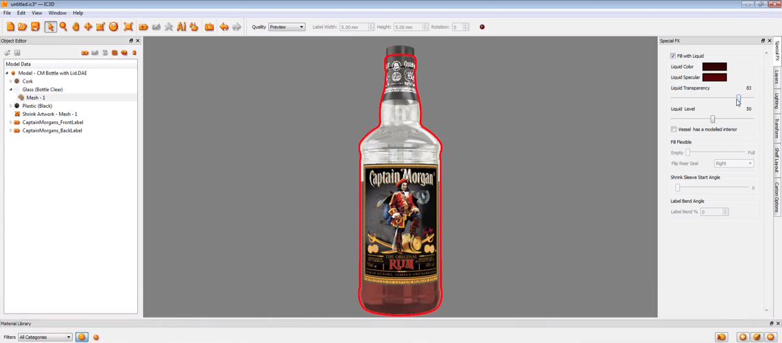
Task: Click the Liquid Transparency slider handle
Action: [x=739, y=97]
